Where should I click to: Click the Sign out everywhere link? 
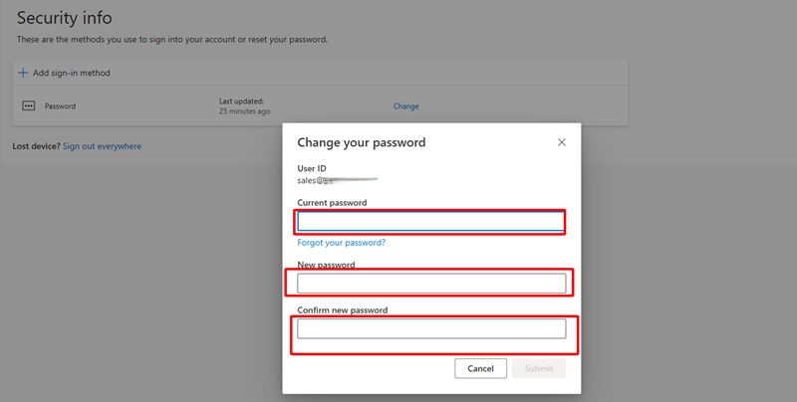point(102,146)
